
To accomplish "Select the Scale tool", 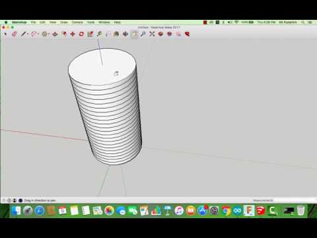I will [x=90, y=34].
